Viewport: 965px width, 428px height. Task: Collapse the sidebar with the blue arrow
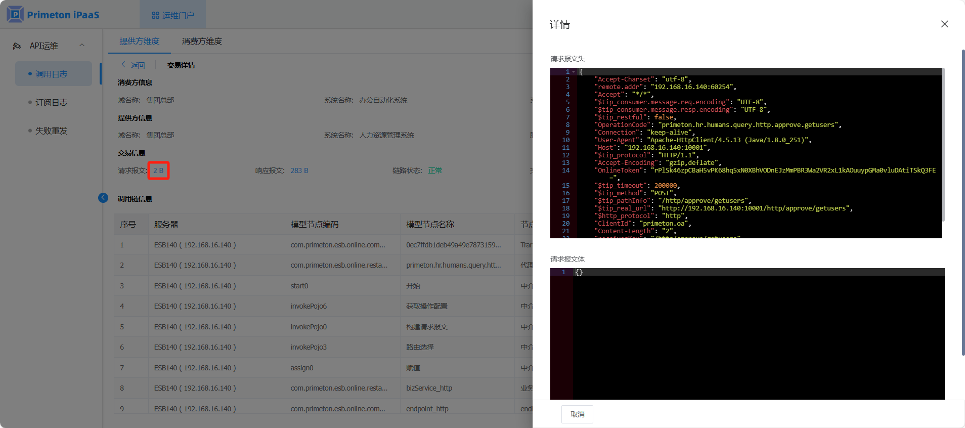[x=103, y=198]
